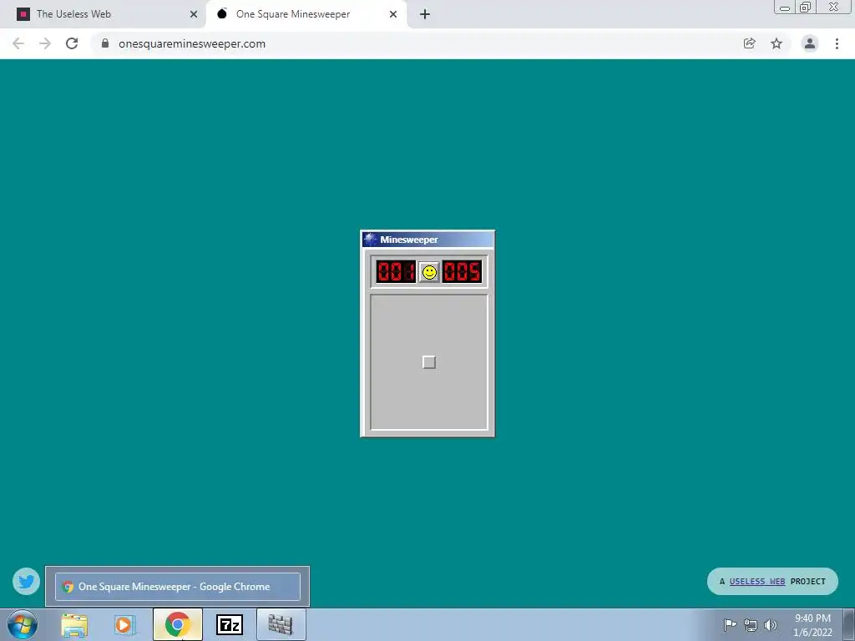Click the bomb favicon on the Minesweeper tab
The width and height of the screenshot is (855, 641).
222,13
